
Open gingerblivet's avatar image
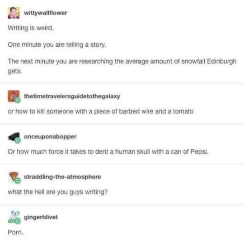[x=14, y=217]
